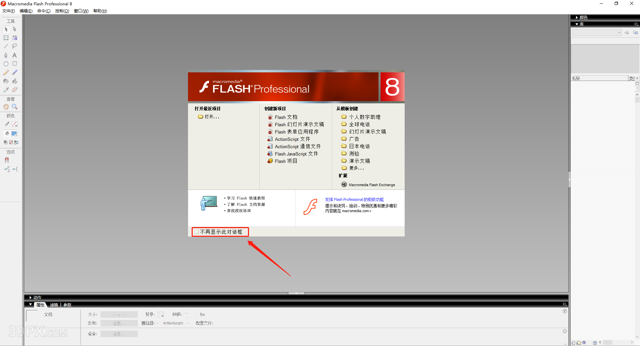Pick the Free Transform tool
The height and width of the screenshot is (346, 640).
point(6,38)
